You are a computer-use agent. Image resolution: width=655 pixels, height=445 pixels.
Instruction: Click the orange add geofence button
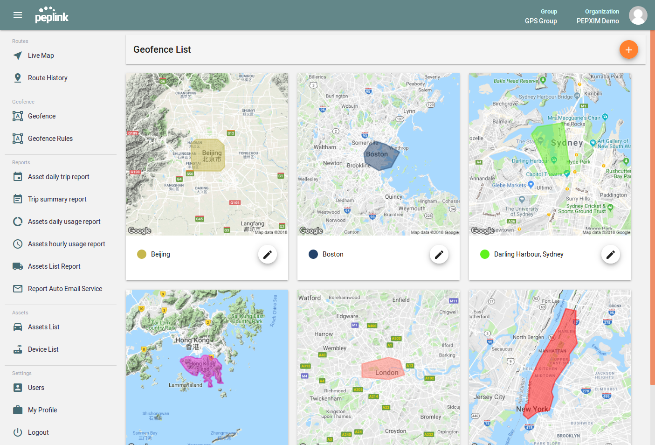click(x=628, y=49)
